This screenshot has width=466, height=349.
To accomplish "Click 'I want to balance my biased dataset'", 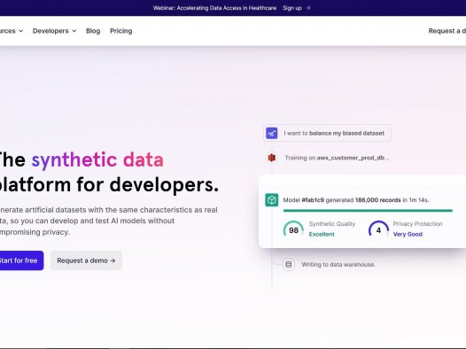I will coord(334,133).
